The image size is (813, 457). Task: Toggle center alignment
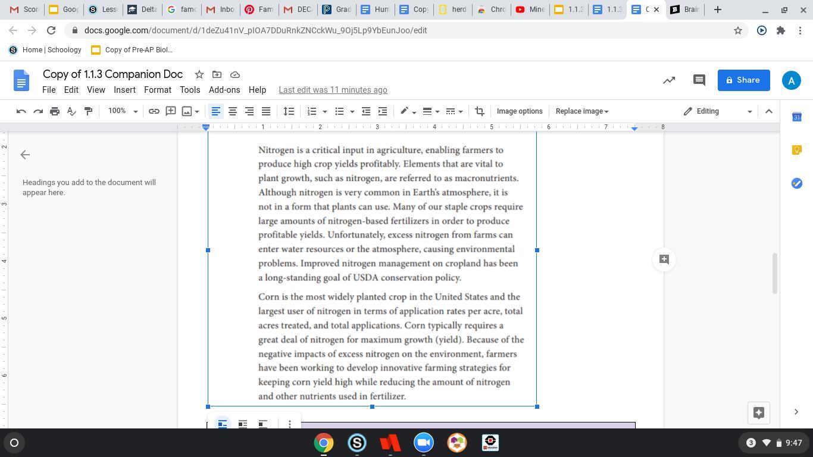pyautogui.click(x=233, y=111)
